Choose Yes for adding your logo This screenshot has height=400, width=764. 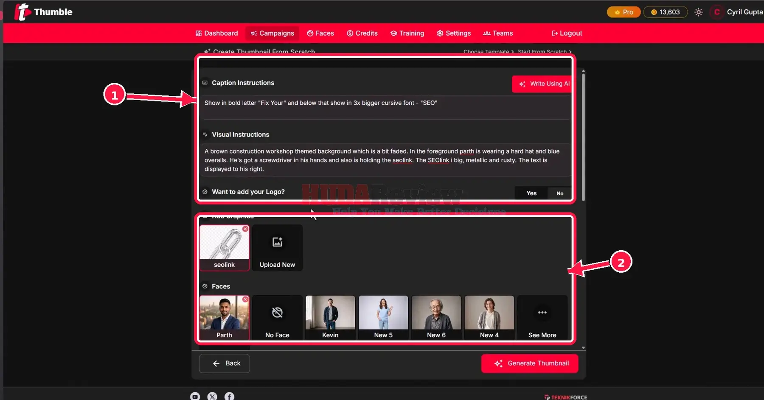[531, 193]
